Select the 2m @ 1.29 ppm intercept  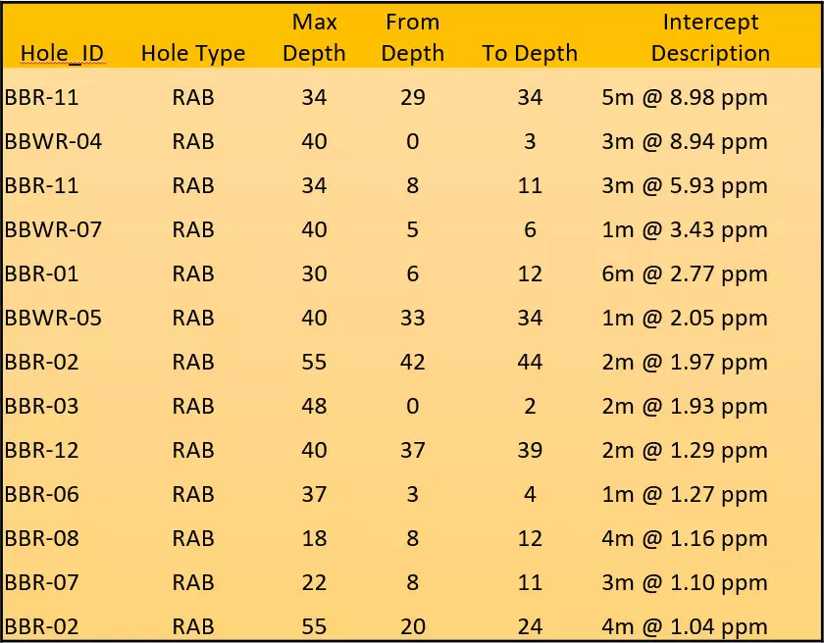pyautogui.click(x=684, y=450)
